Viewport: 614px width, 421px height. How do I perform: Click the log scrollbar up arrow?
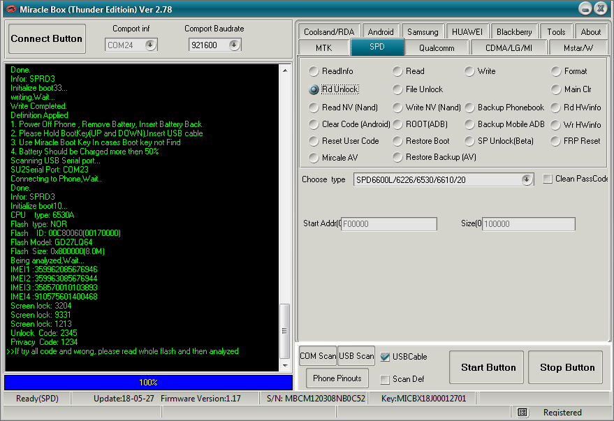[x=285, y=71]
